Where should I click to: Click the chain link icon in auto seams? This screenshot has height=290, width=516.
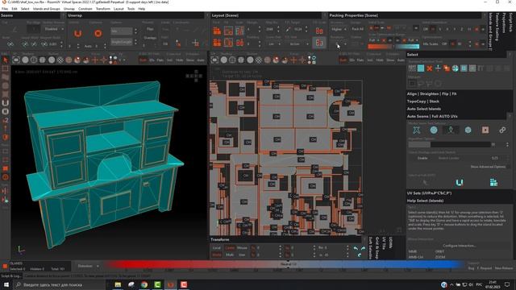[502, 130]
